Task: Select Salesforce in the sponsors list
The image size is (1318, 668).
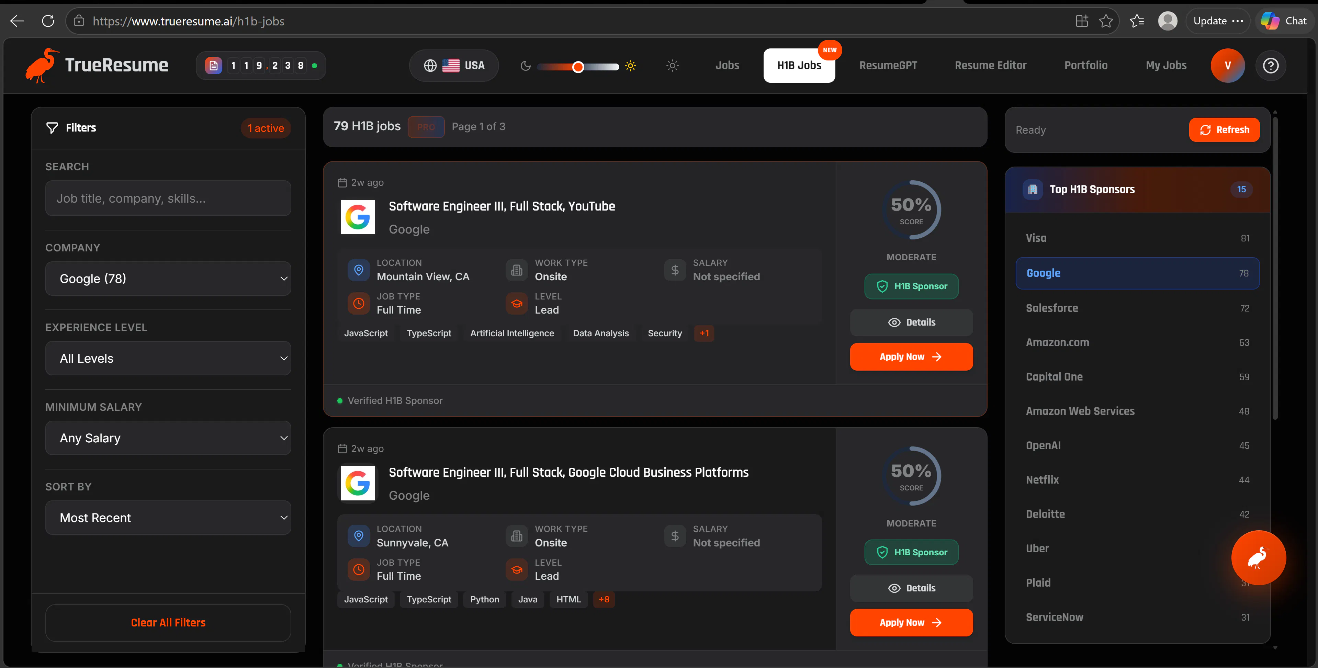Action: click(x=1137, y=308)
